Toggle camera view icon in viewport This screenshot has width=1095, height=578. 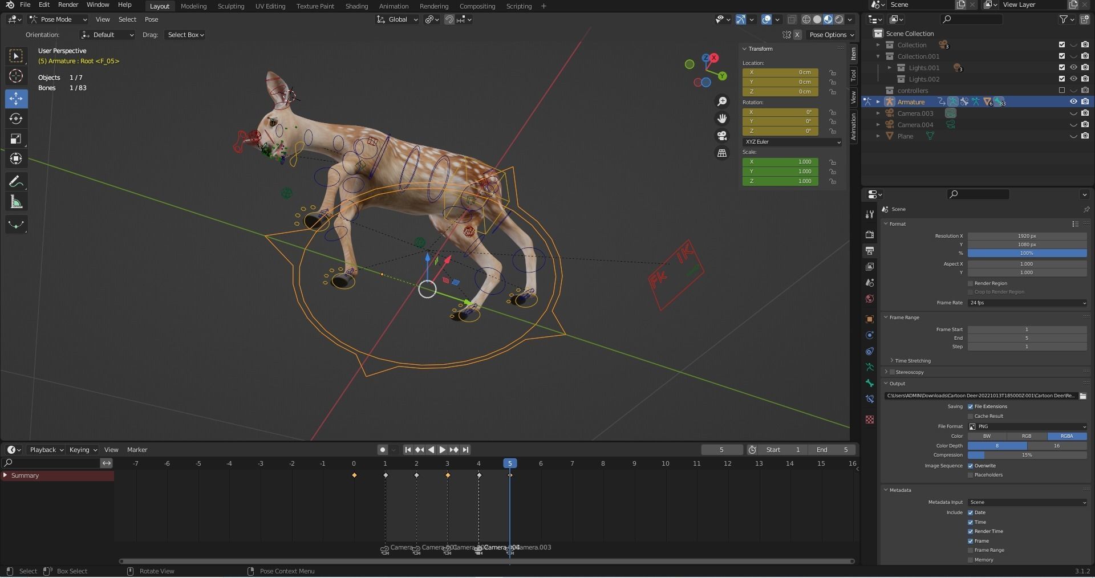(722, 136)
